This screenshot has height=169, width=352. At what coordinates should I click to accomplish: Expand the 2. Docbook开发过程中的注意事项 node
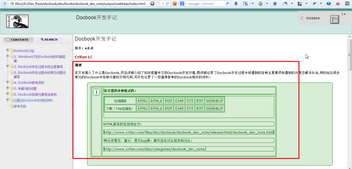click(8, 66)
